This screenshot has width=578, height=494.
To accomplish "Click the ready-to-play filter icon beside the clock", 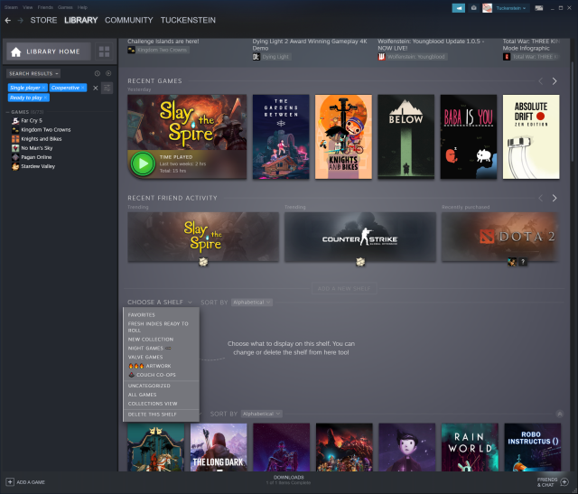I will tap(108, 73).
